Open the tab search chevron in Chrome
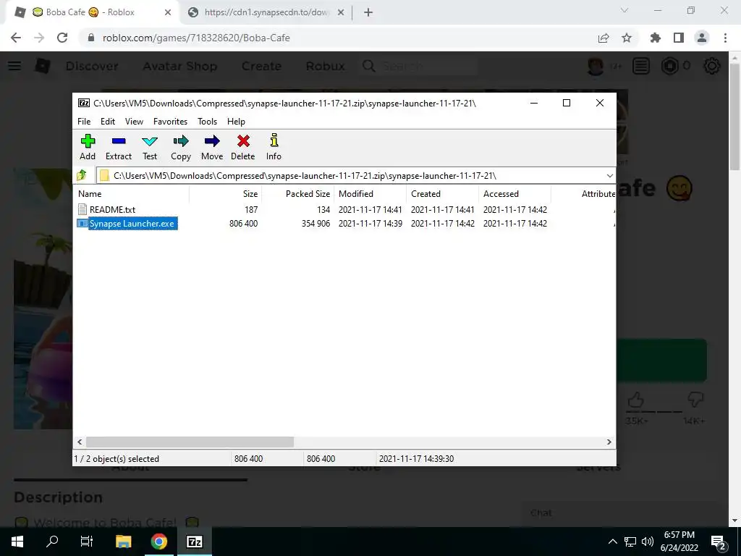Screen dimensions: 741x556 tap(624, 10)
